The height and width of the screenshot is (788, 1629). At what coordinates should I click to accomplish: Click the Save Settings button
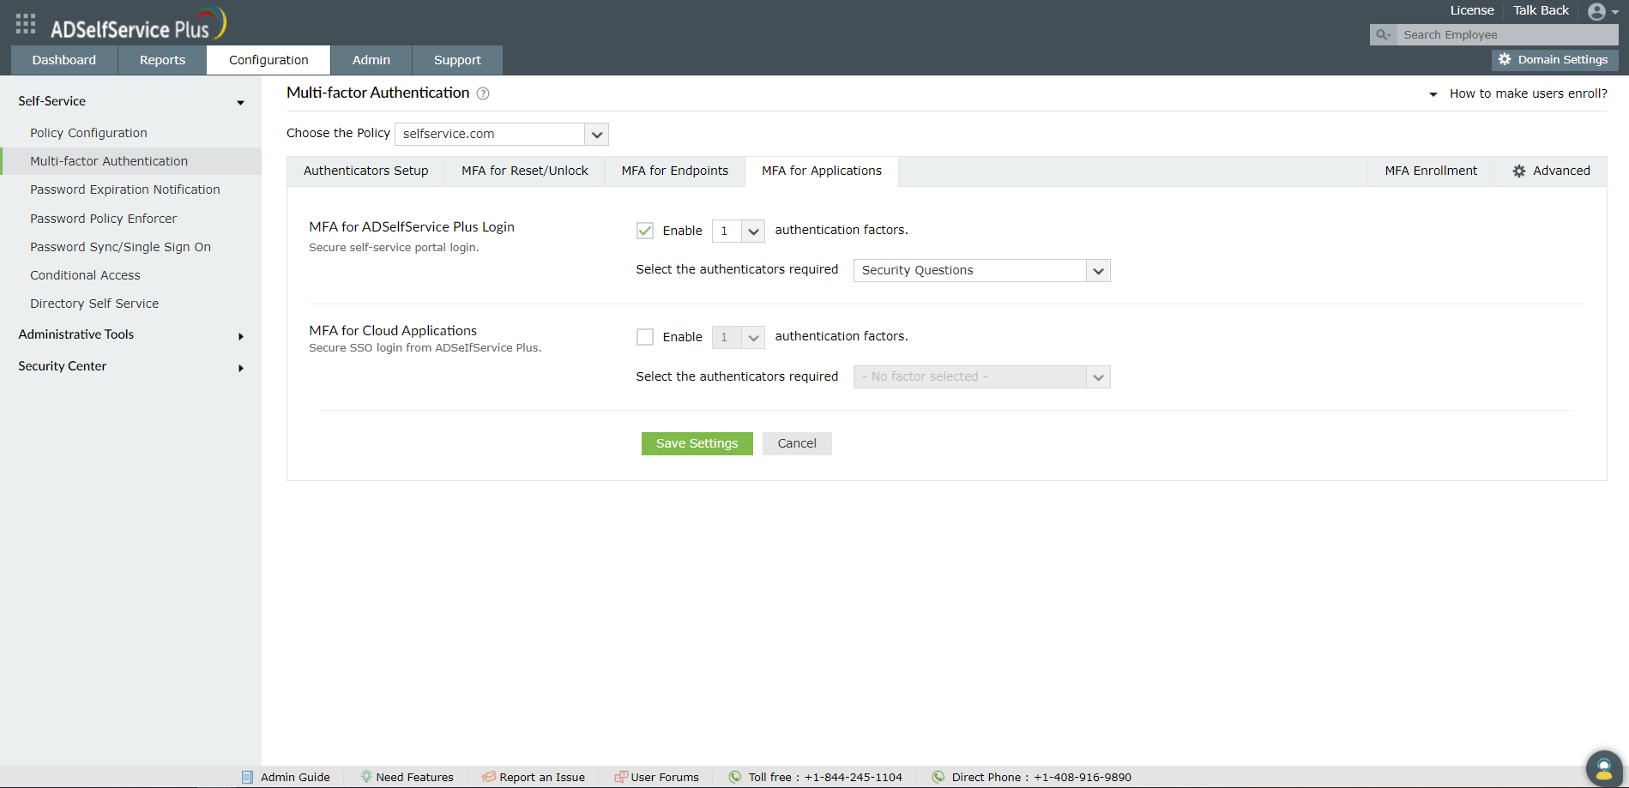(697, 443)
